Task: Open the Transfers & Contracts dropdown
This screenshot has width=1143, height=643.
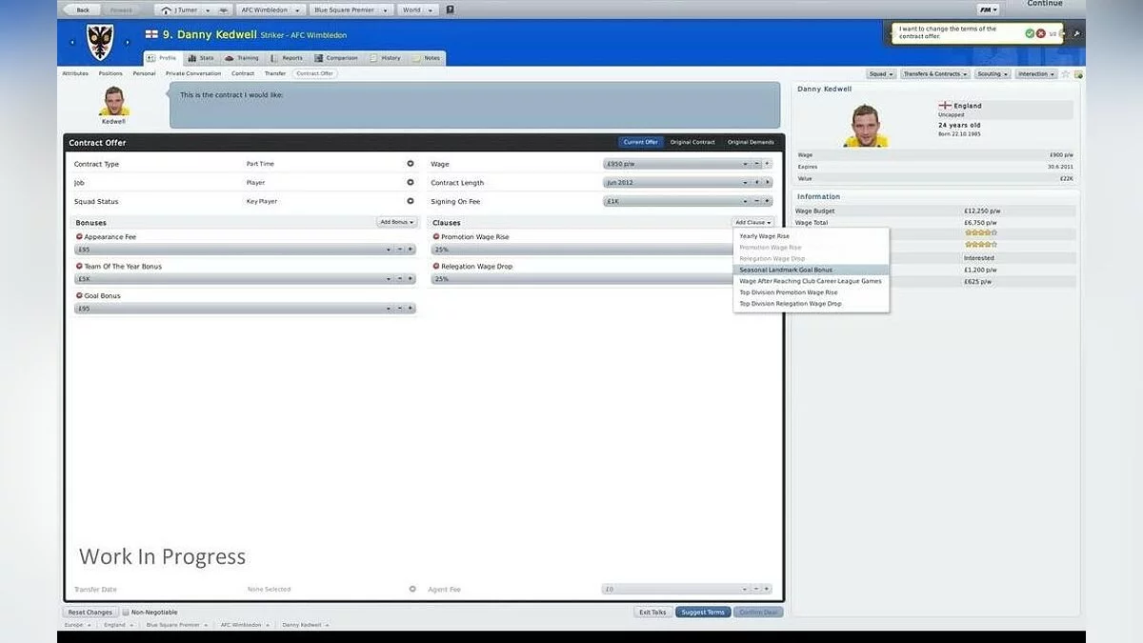Action: click(x=934, y=73)
